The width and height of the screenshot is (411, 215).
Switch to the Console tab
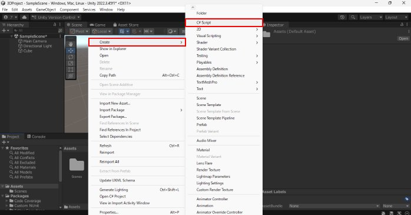coord(36,136)
